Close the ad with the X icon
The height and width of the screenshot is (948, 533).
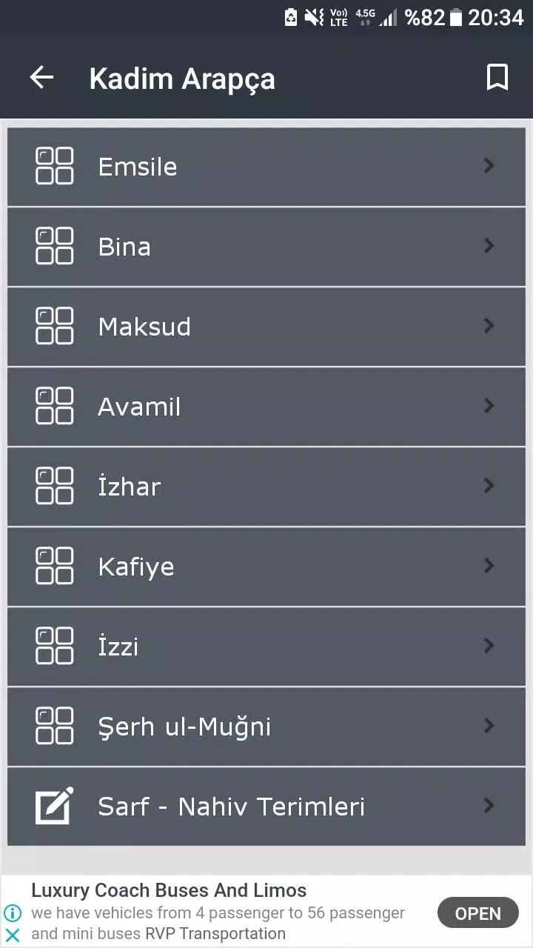click(13, 935)
